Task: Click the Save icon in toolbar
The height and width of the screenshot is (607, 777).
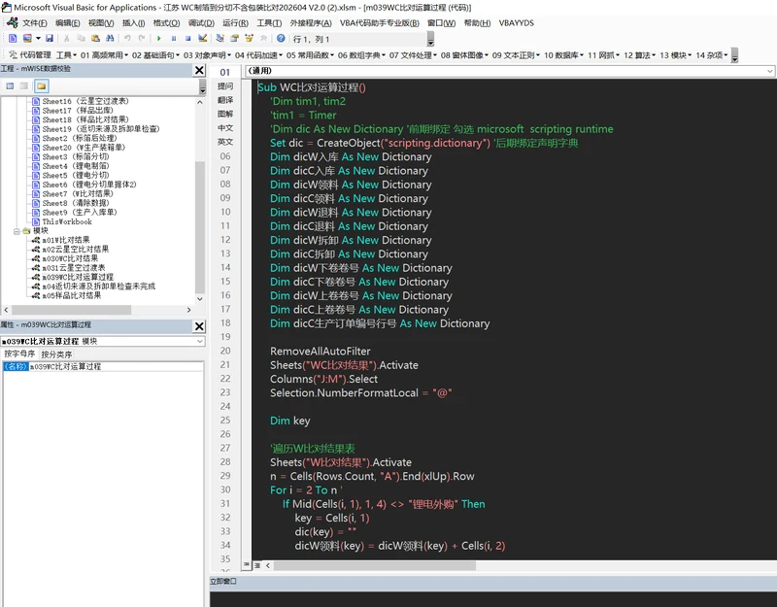Action: (x=50, y=38)
